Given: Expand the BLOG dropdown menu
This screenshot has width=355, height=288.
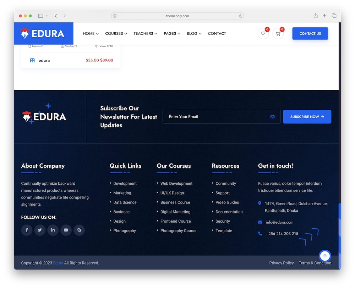Looking at the screenshot, I should (x=194, y=33).
